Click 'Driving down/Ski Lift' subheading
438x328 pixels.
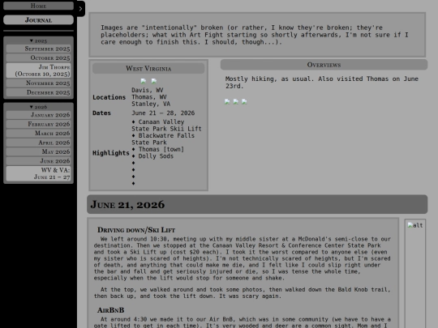136,230
